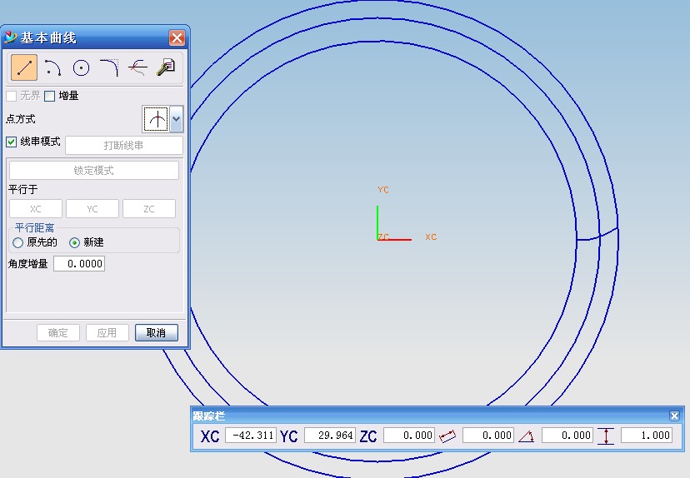Click the length icon in tracking bar

click(447, 436)
